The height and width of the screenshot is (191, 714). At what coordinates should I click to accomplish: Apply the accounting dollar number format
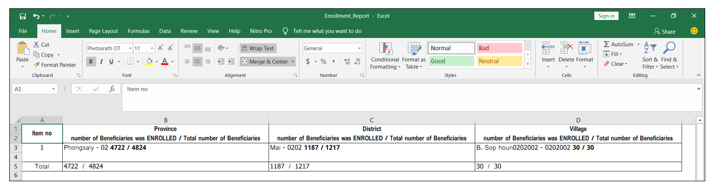[x=308, y=61]
